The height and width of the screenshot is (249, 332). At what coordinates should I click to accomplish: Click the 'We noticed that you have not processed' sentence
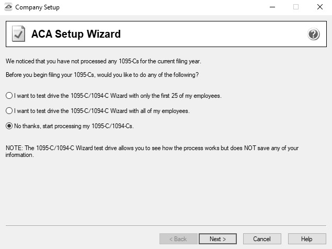tap(104, 61)
